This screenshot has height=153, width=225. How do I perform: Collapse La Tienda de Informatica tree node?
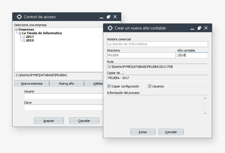(20, 33)
